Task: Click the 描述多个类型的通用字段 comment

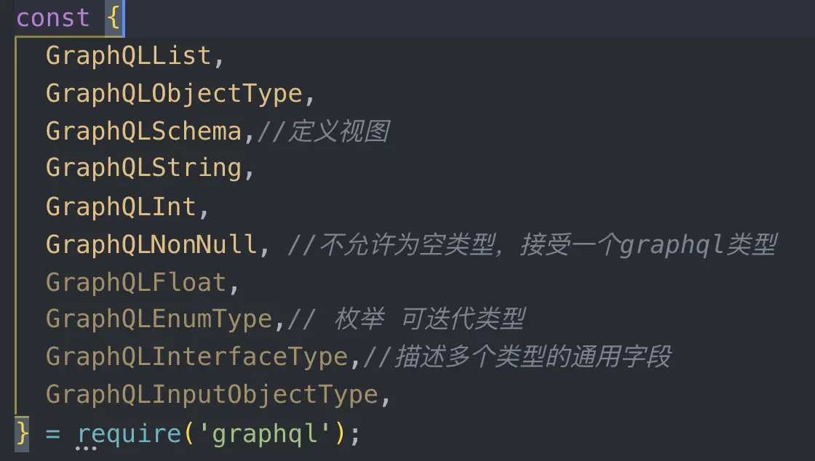Action: click(524, 358)
